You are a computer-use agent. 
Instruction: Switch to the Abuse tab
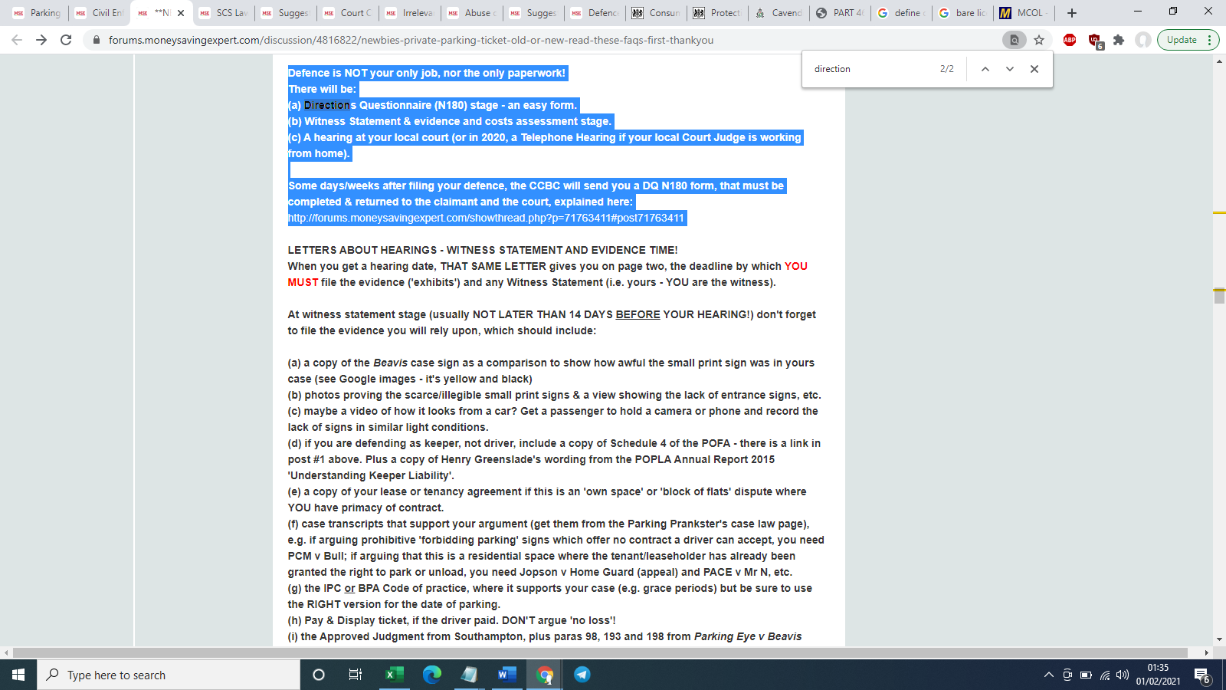tap(471, 13)
